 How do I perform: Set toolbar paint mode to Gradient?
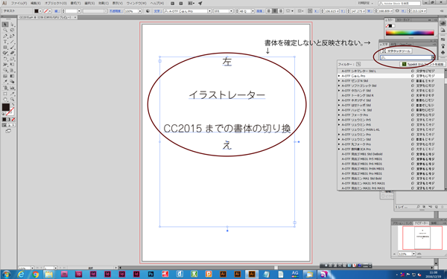tap(8, 120)
